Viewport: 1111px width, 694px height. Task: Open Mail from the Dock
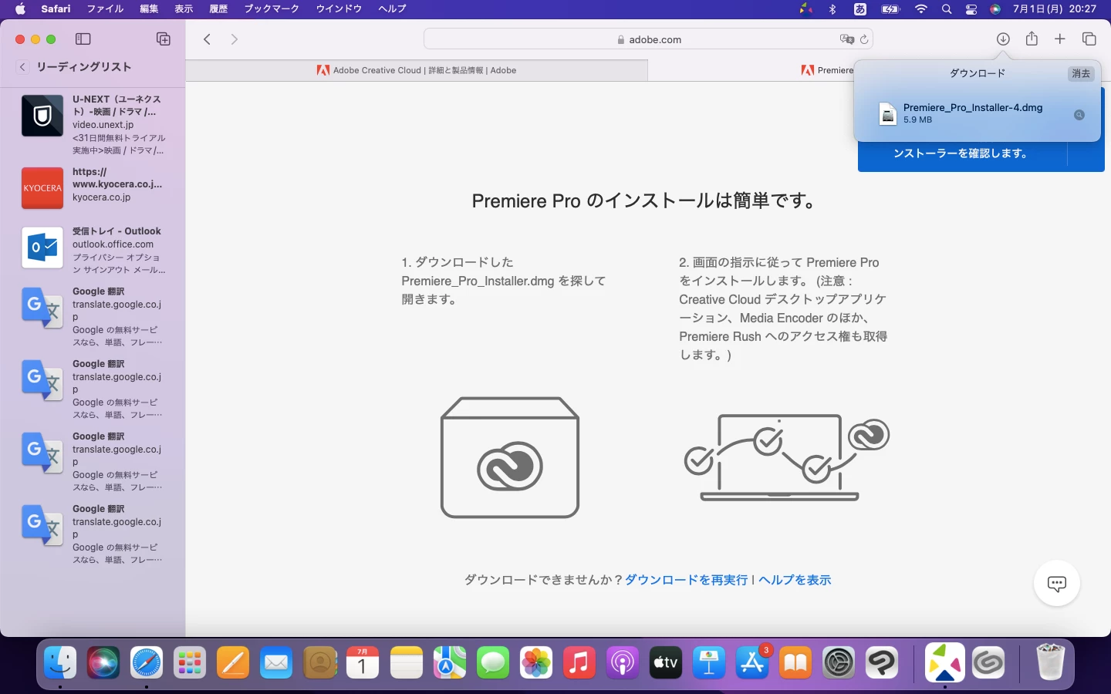click(x=276, y=662)
